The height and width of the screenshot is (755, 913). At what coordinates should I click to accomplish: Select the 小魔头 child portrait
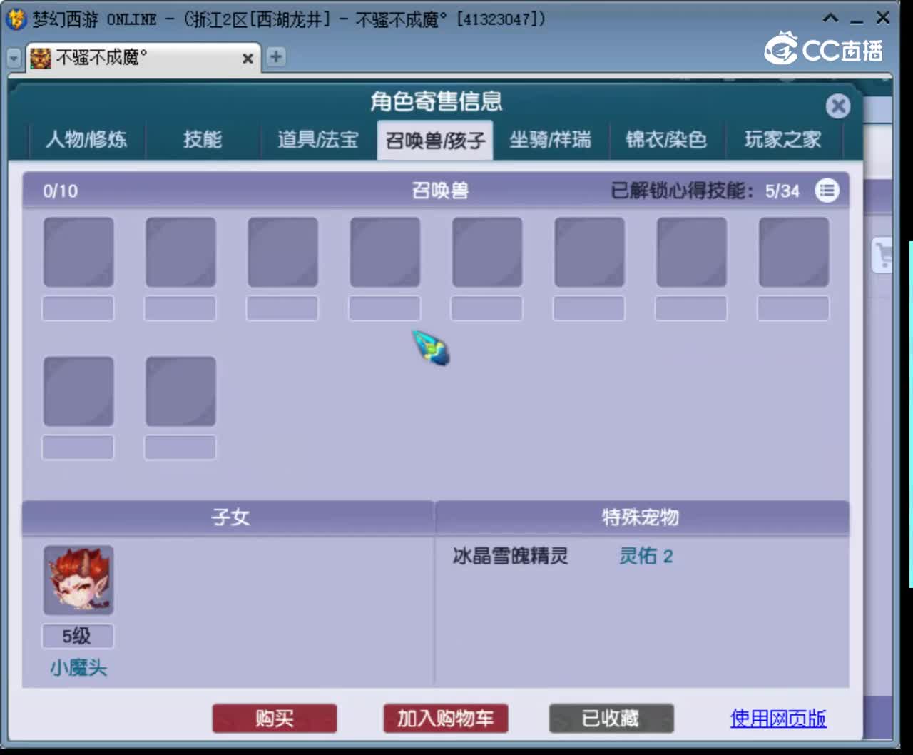click(x=78, y=580)
